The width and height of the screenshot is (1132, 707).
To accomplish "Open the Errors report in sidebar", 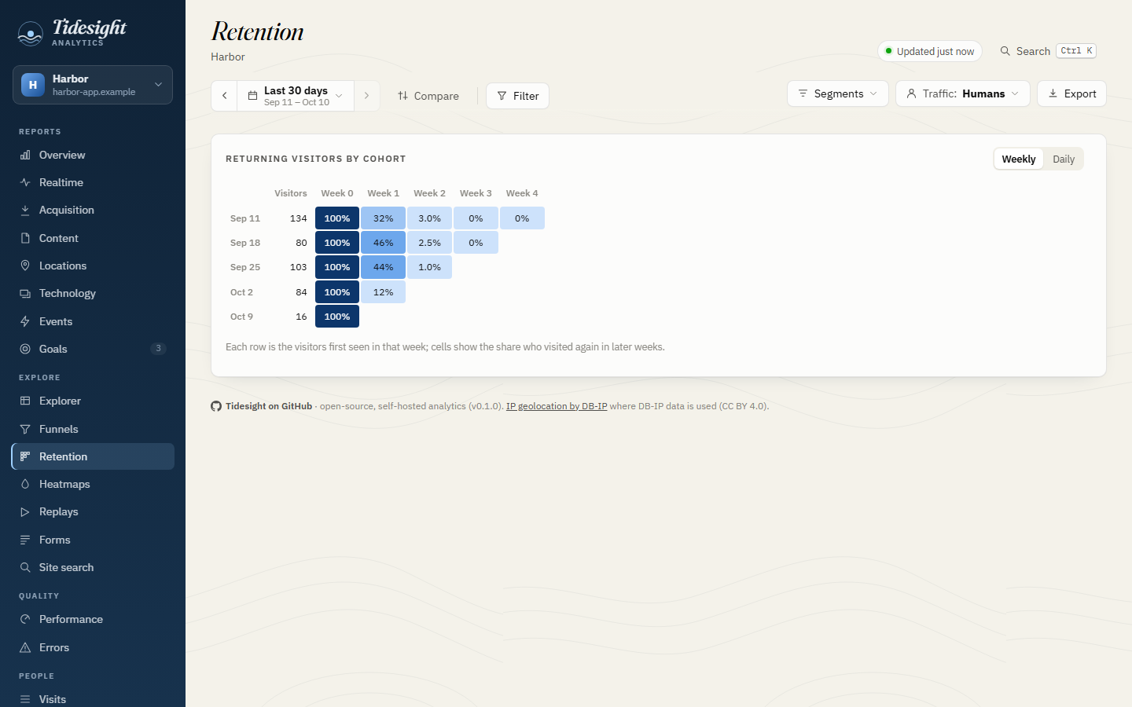I will coord(93,647).
